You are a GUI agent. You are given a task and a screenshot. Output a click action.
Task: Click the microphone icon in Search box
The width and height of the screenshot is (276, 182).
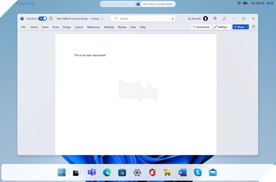(173, 18)
